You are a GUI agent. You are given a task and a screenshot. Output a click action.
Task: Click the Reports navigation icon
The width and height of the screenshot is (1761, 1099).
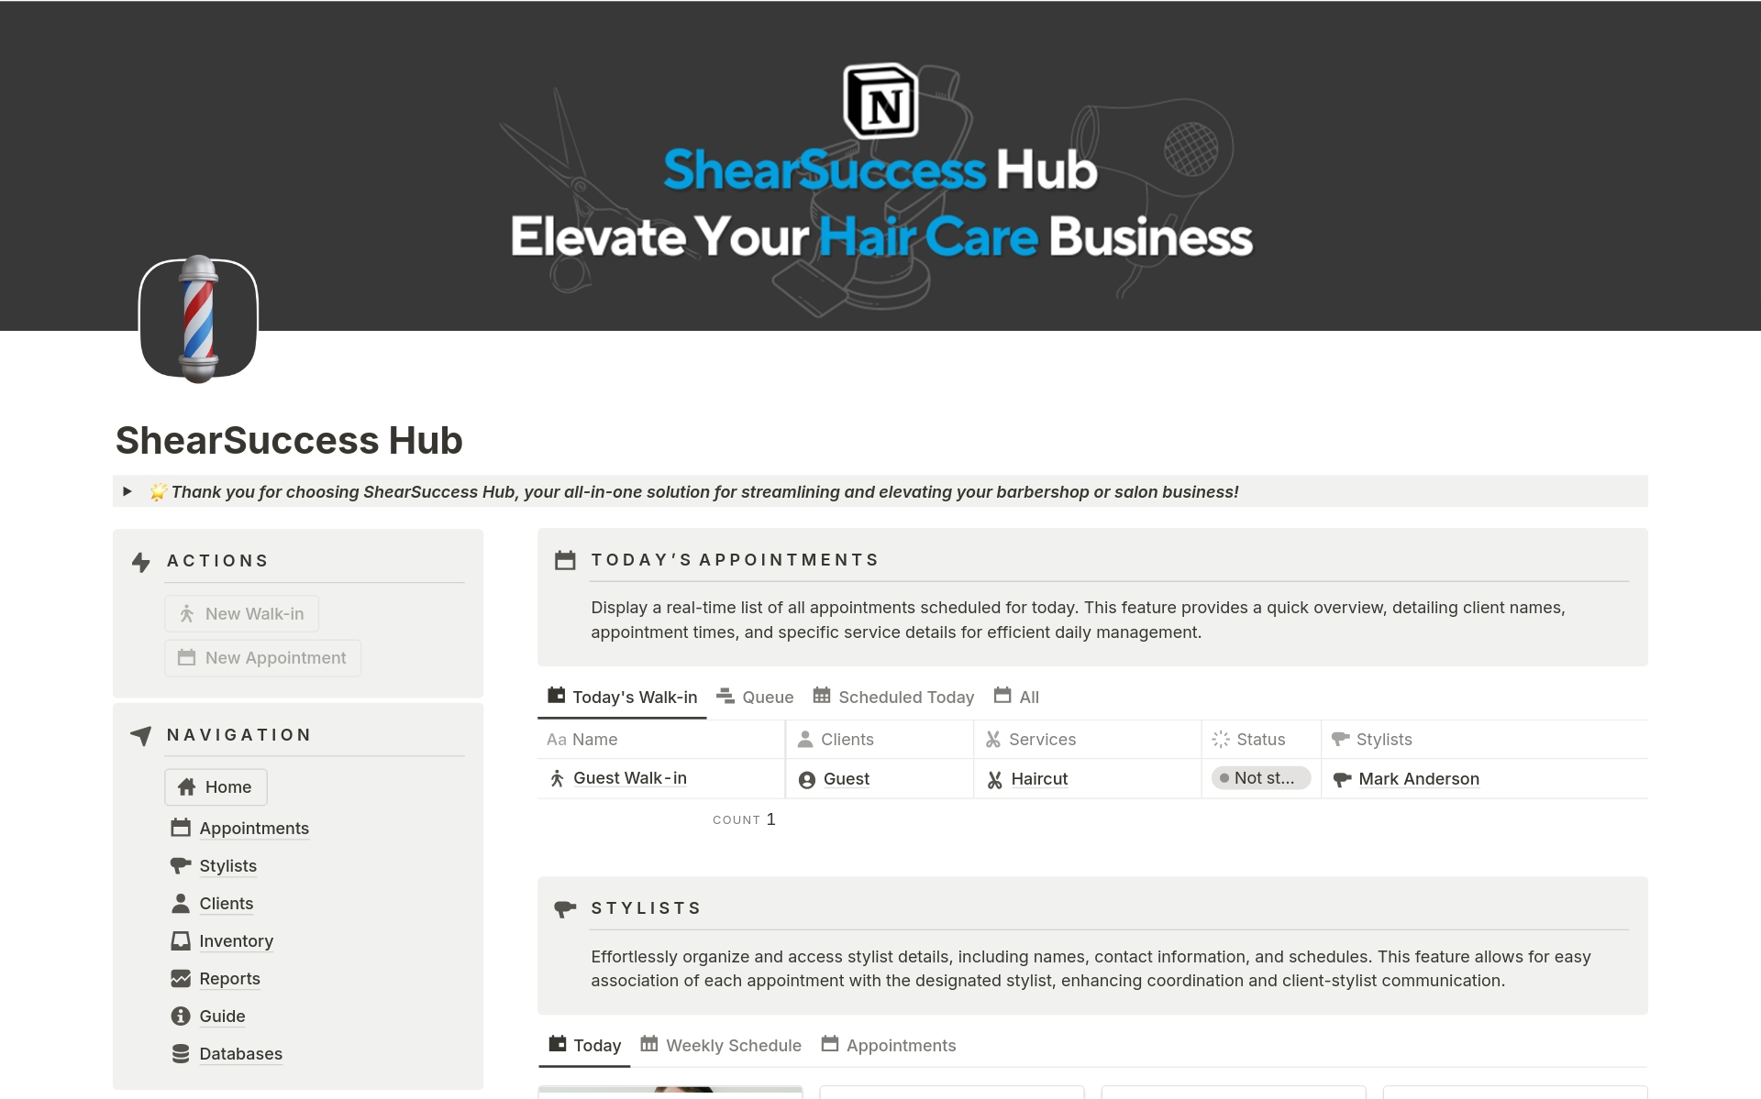pyautogui.click(x=183, y=977)
